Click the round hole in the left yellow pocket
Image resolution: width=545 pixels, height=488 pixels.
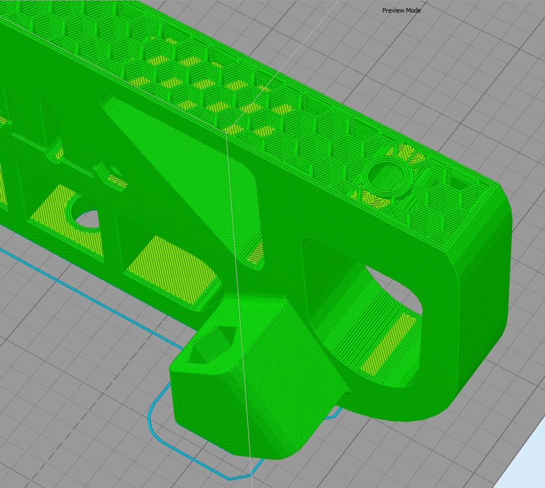(x=84, y=217)
